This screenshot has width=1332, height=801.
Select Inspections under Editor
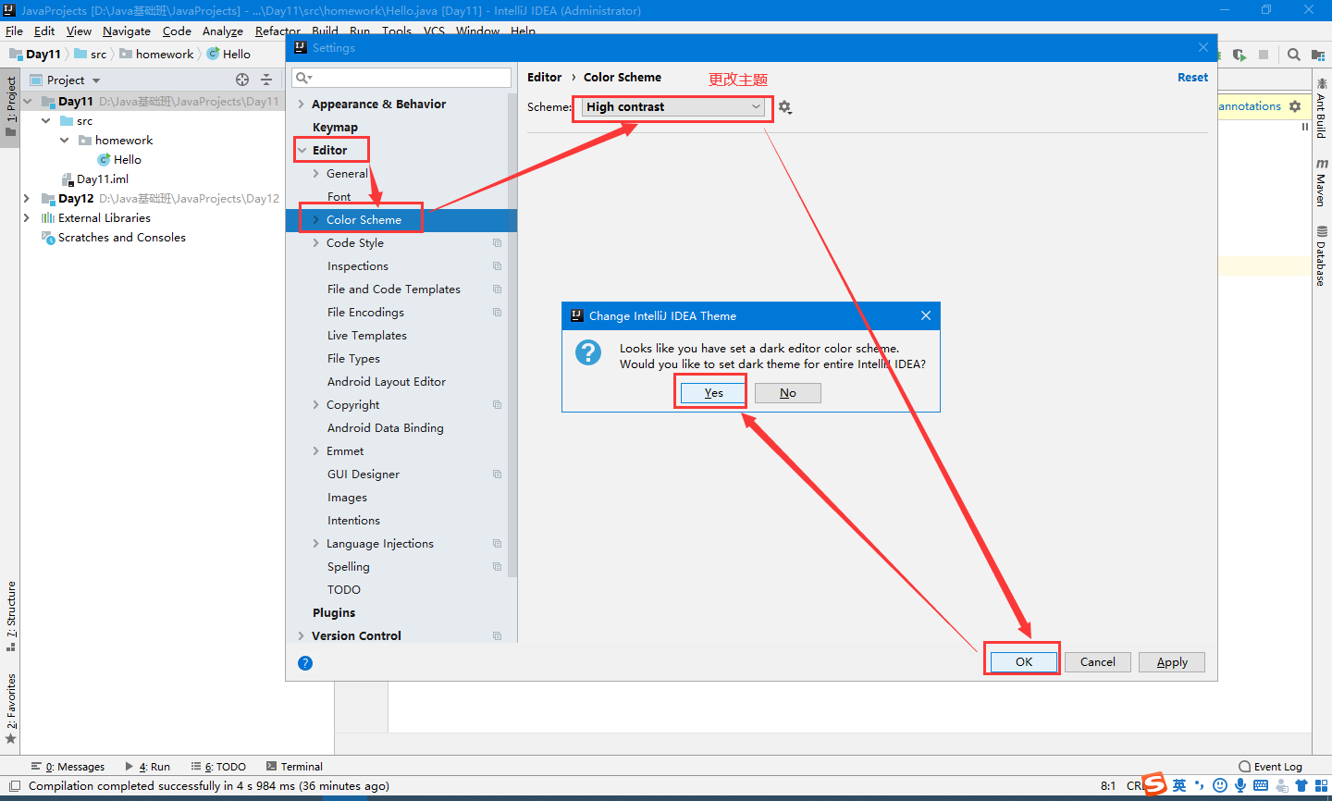[358, 266]
